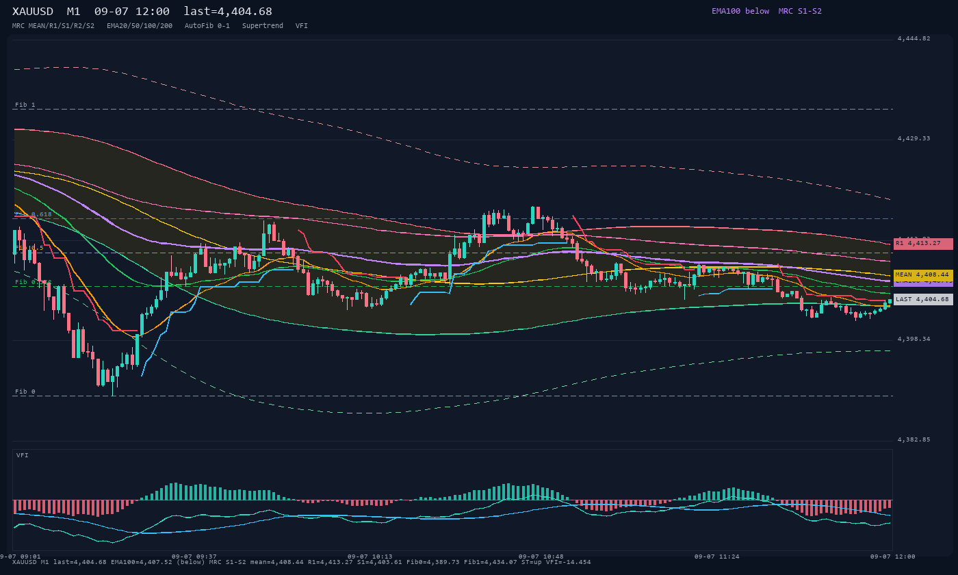The width and height of the screenshot is (958, 575).
Task: Click the 4,429.33 price axis label
Action: (914, 138)
